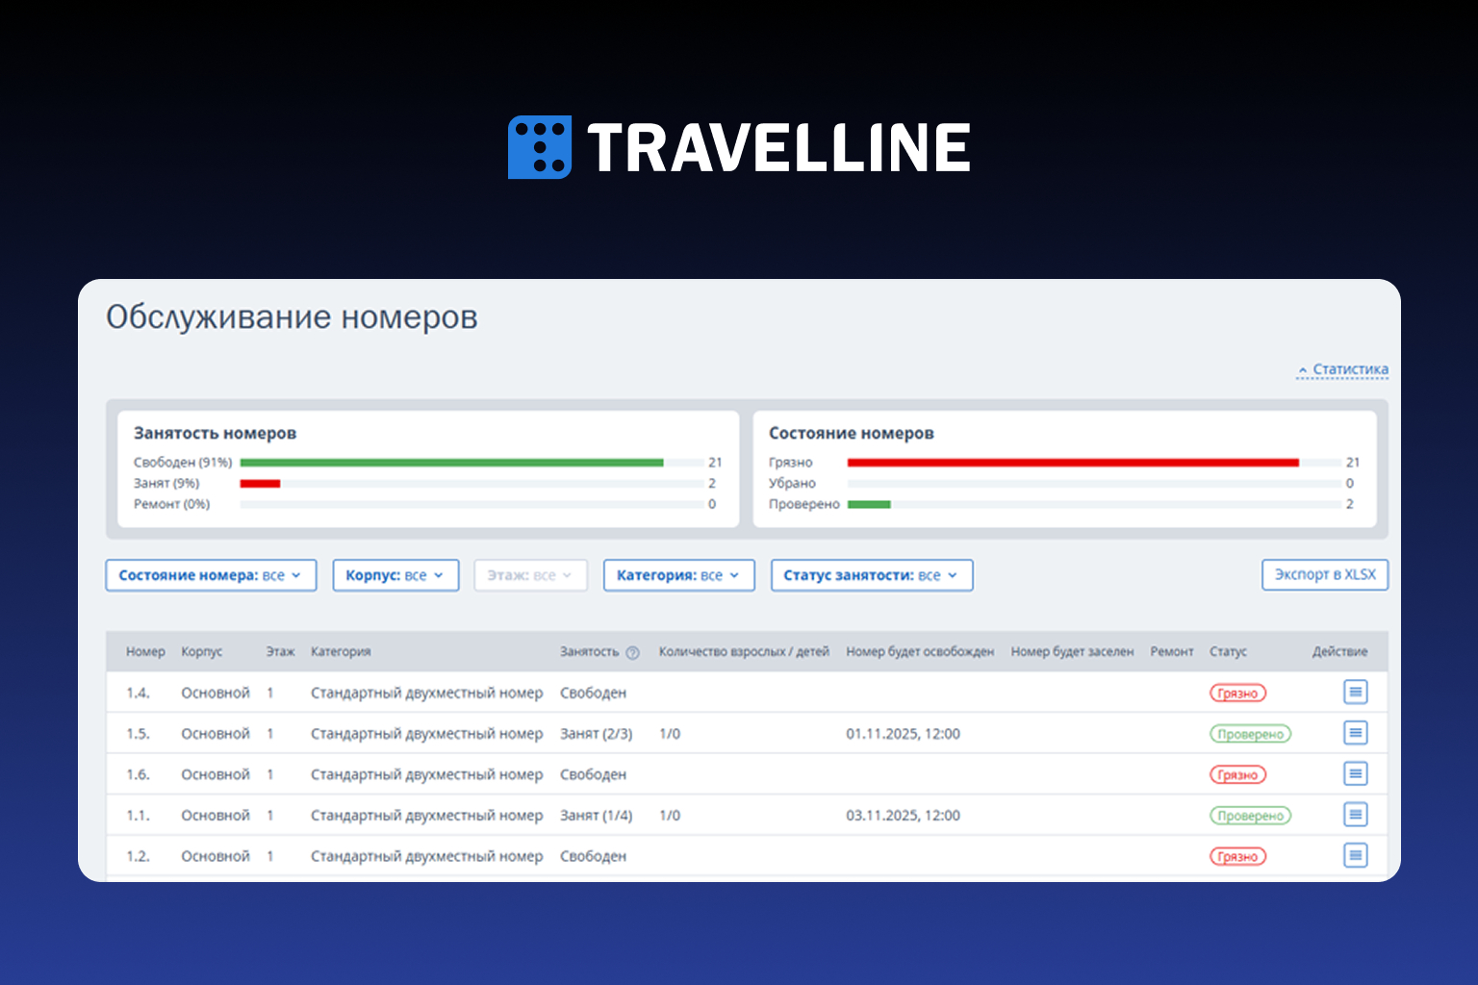Click the Ремонт (0%) statistic label
Viewport: 1478px width, 985px height.
pyautogui.click(x=171, y=504)
